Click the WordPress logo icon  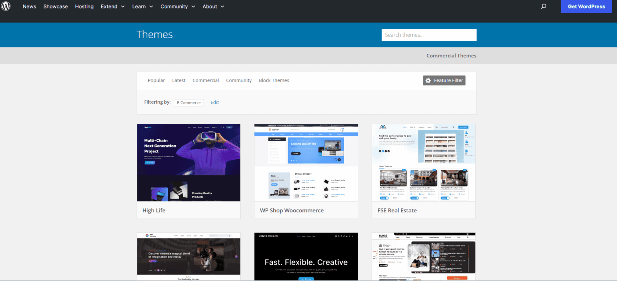click(6, 6)
